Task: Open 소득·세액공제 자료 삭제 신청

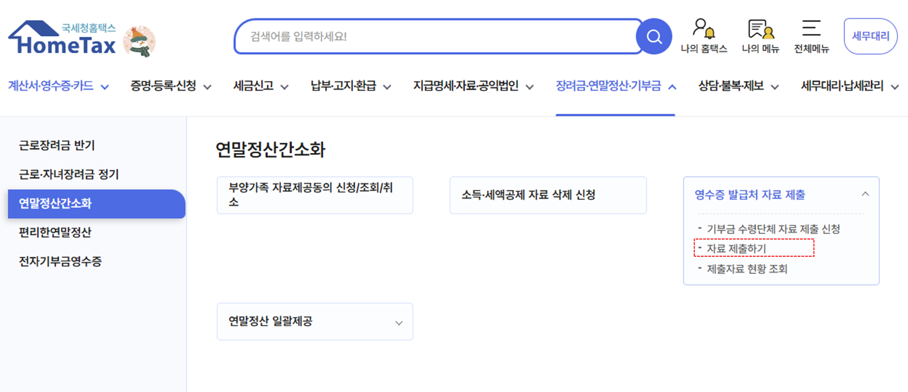Action: [x=529, y=195]
